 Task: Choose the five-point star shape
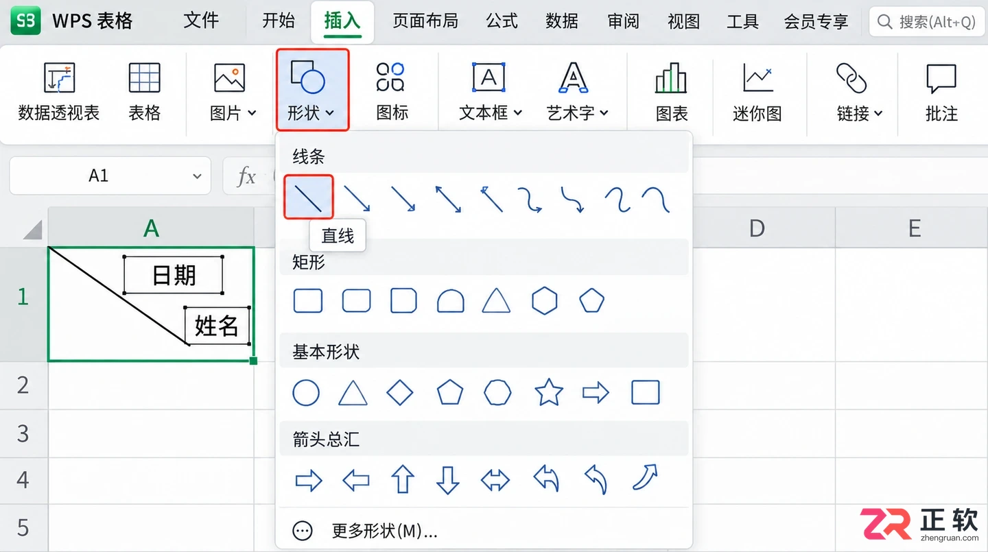(549, 393)
